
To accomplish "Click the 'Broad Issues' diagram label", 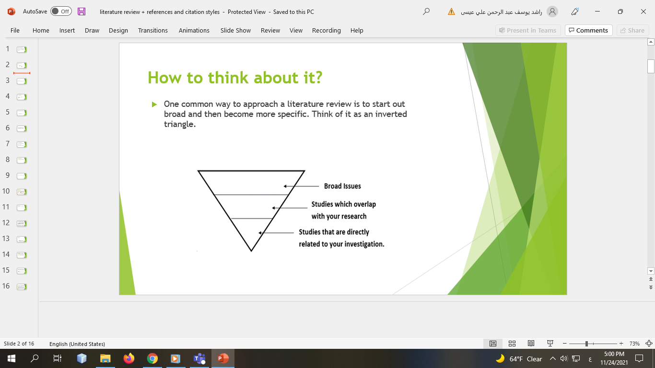I will click(342, 186).
